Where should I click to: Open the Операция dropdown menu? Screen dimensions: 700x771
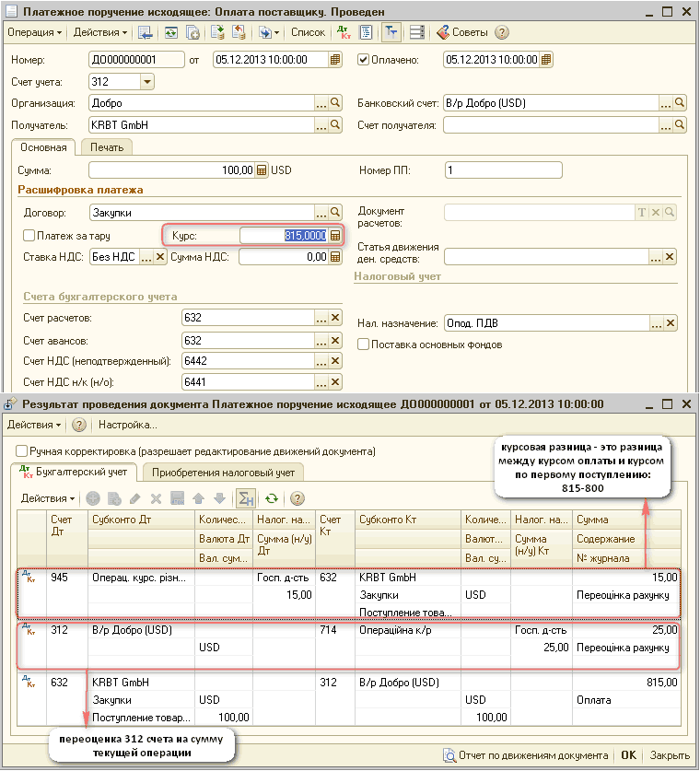click(x=33, y=32)
